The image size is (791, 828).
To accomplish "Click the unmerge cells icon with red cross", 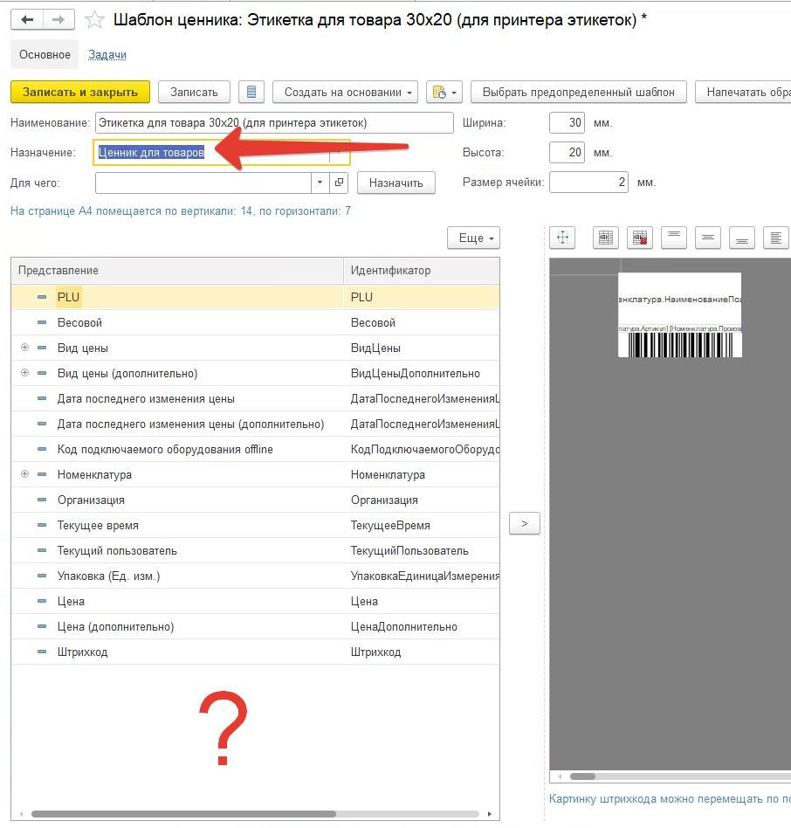I will click(639, 237).
